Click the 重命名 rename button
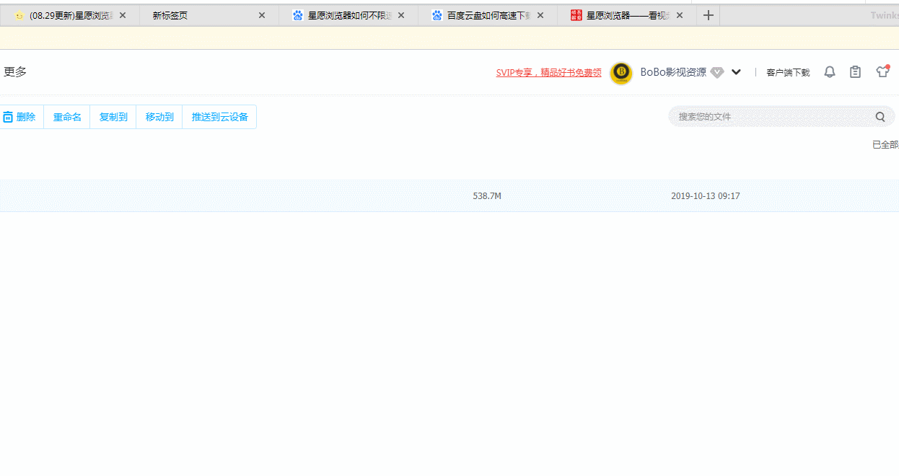Screen dimensions: 899x476 [x=67, y=117]
